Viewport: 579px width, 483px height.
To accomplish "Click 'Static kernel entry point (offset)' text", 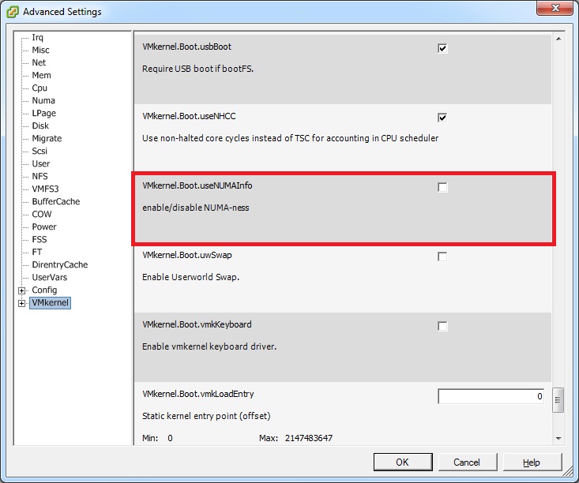I will click(x=206, y=416).
